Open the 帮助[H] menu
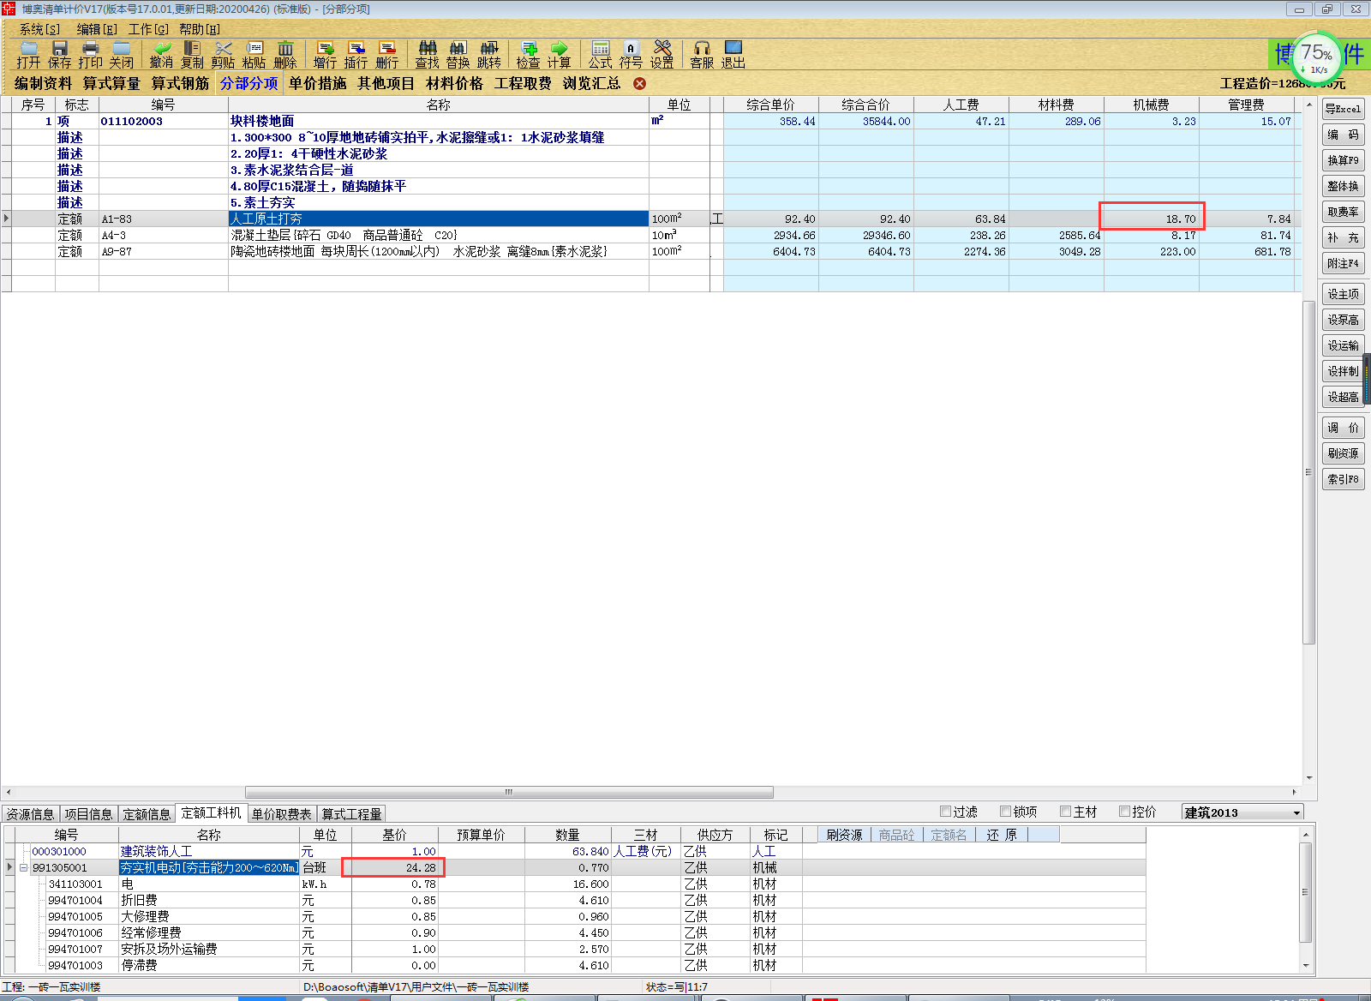1371x1001 pixels. click(x=200, y=29)
